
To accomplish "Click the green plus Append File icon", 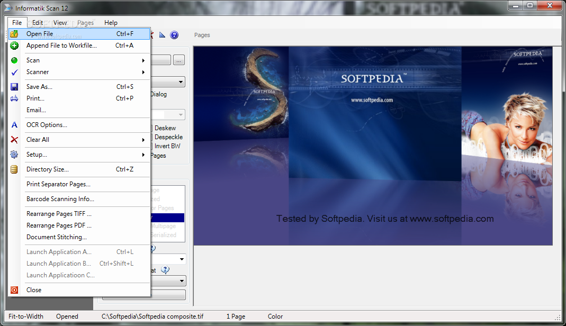I will 14,46.
